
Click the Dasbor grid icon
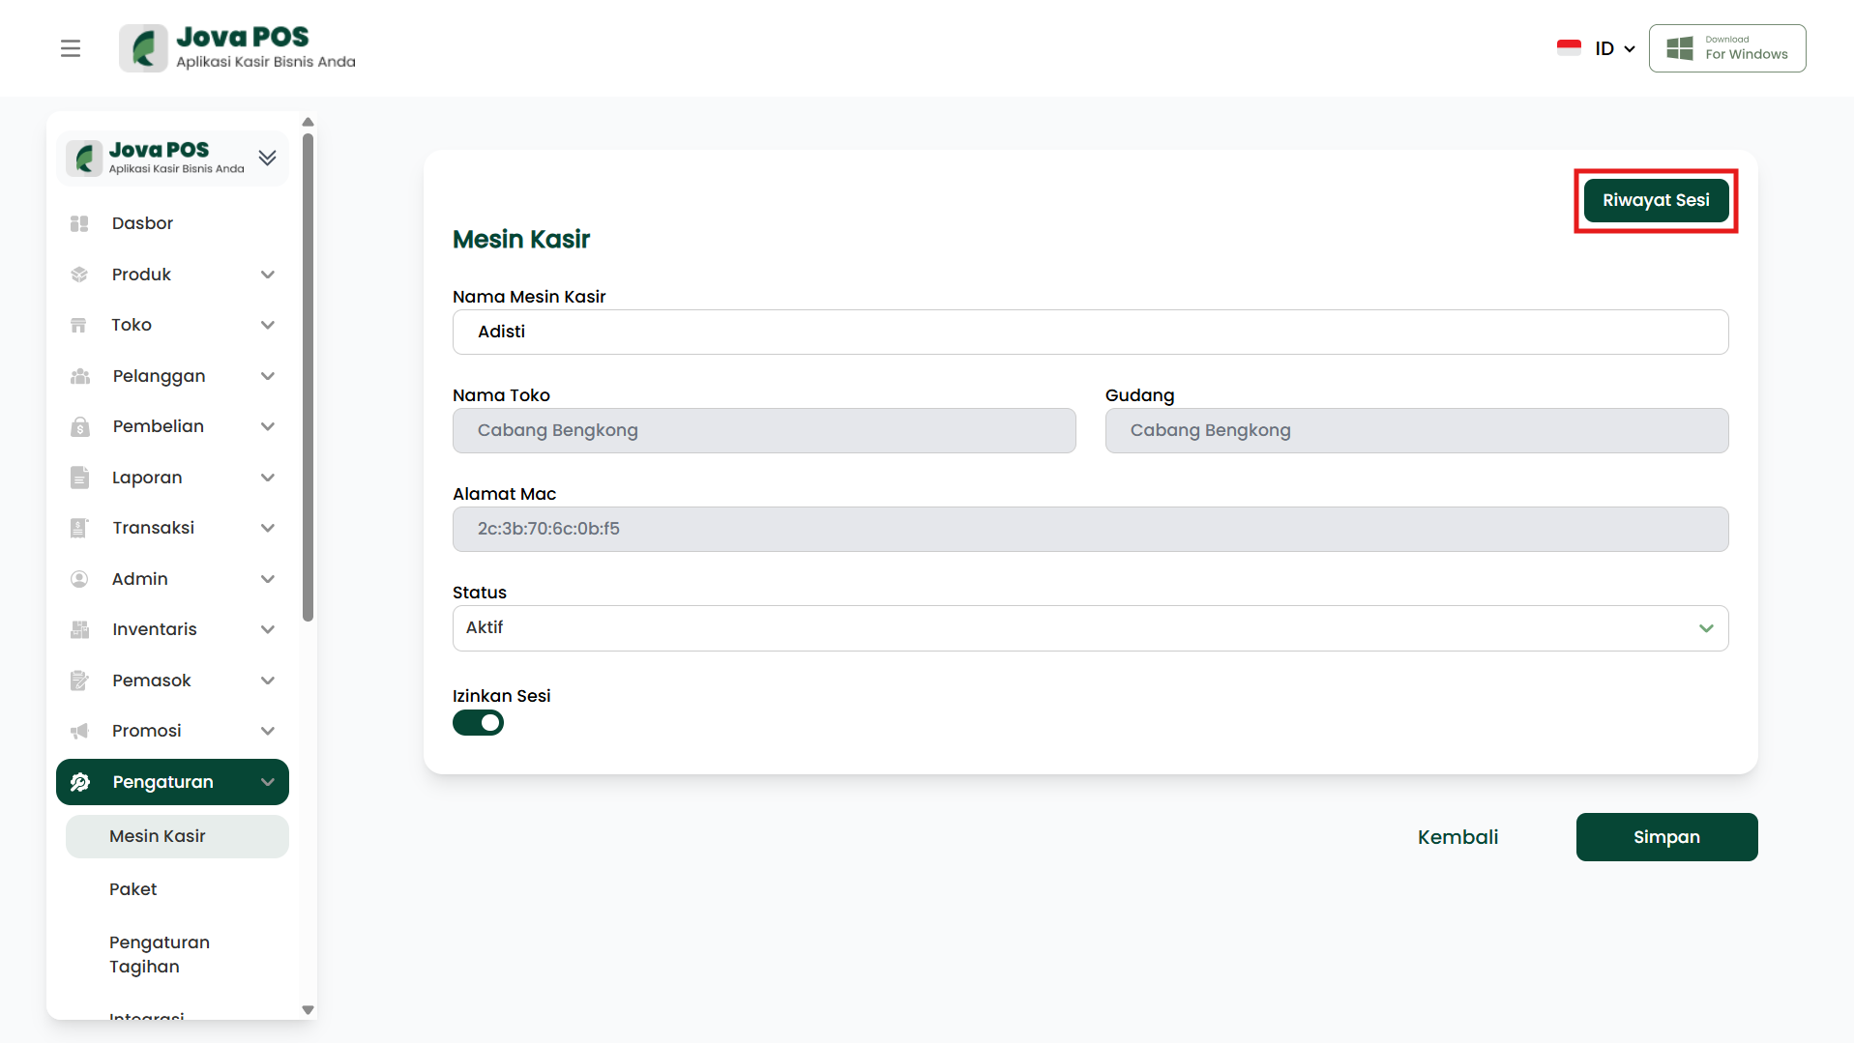pos(79,223)
